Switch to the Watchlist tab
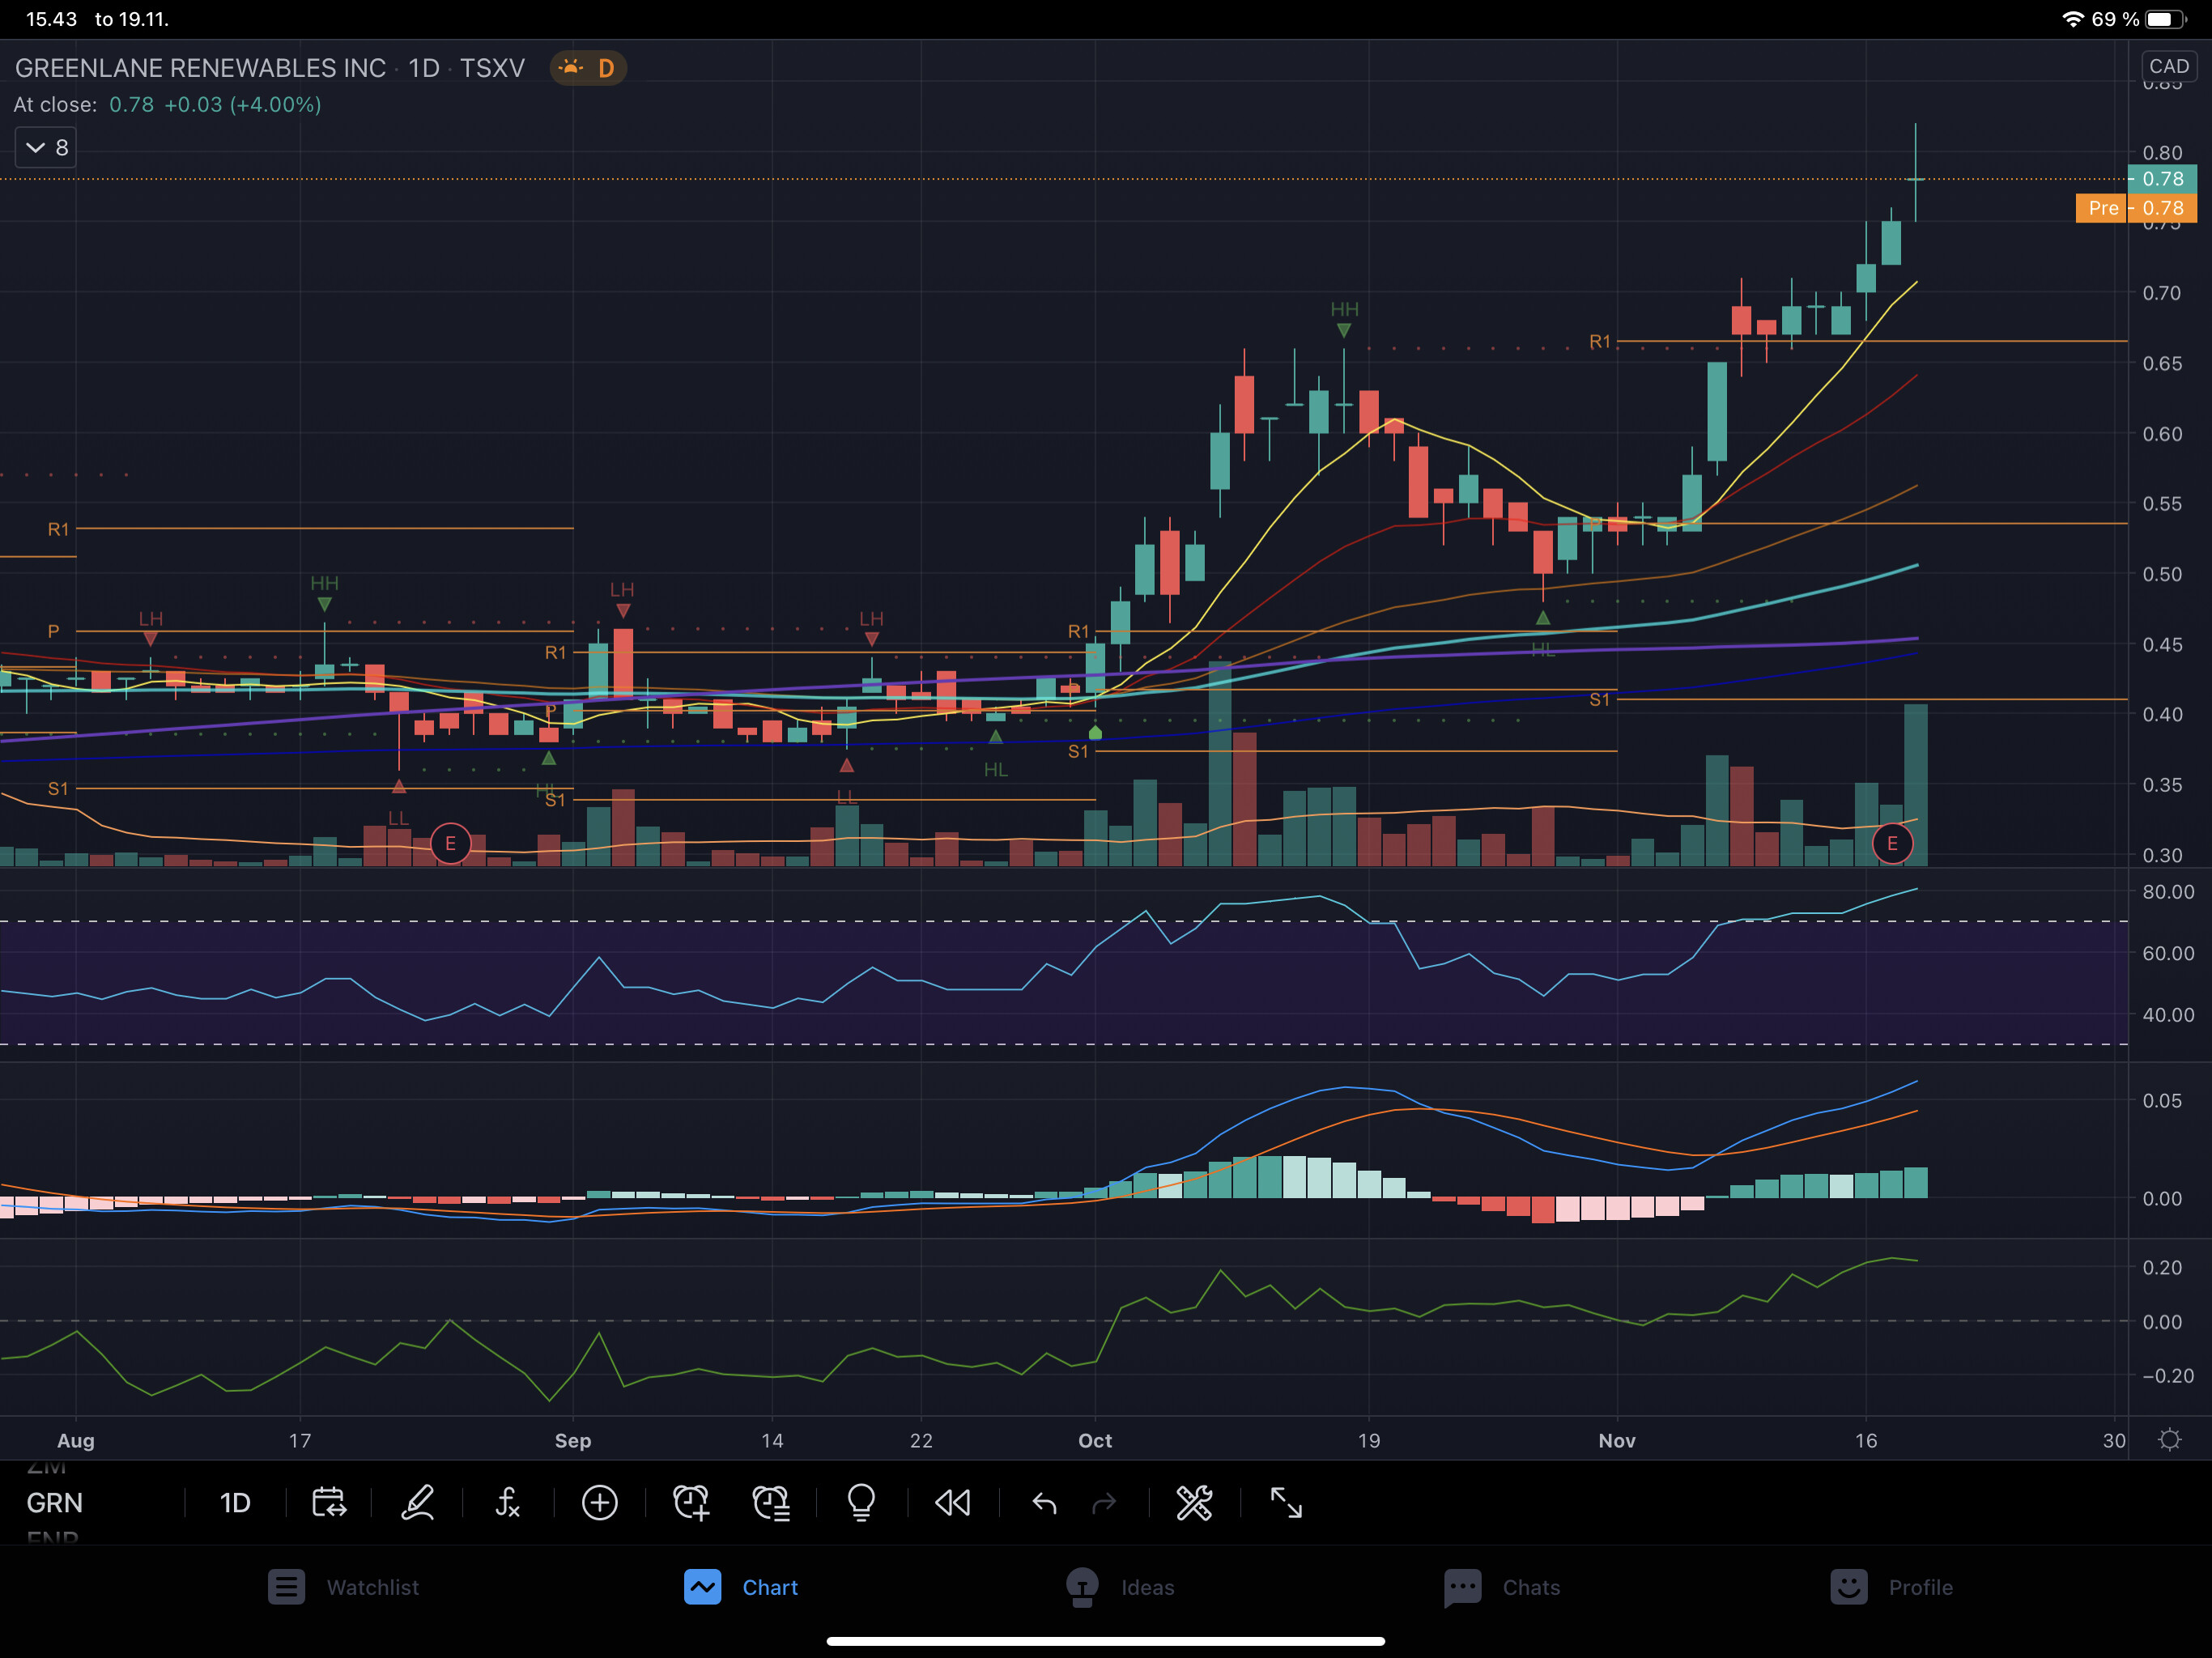Viewport: 2212px width, 1658px height. (344, 1587)
